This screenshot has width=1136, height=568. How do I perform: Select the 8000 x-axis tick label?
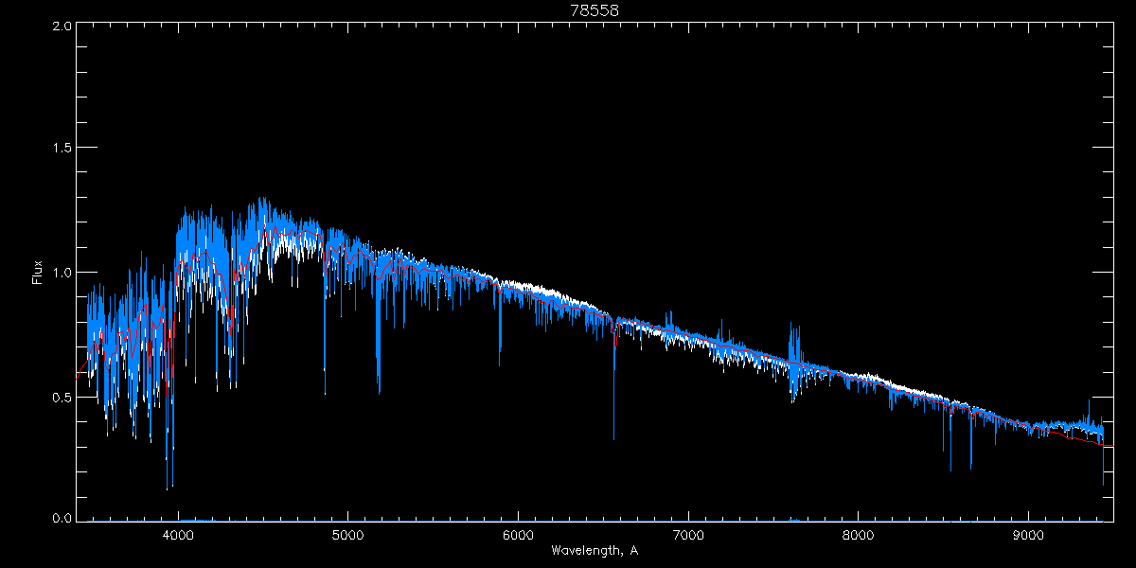[x=859, y=535]
